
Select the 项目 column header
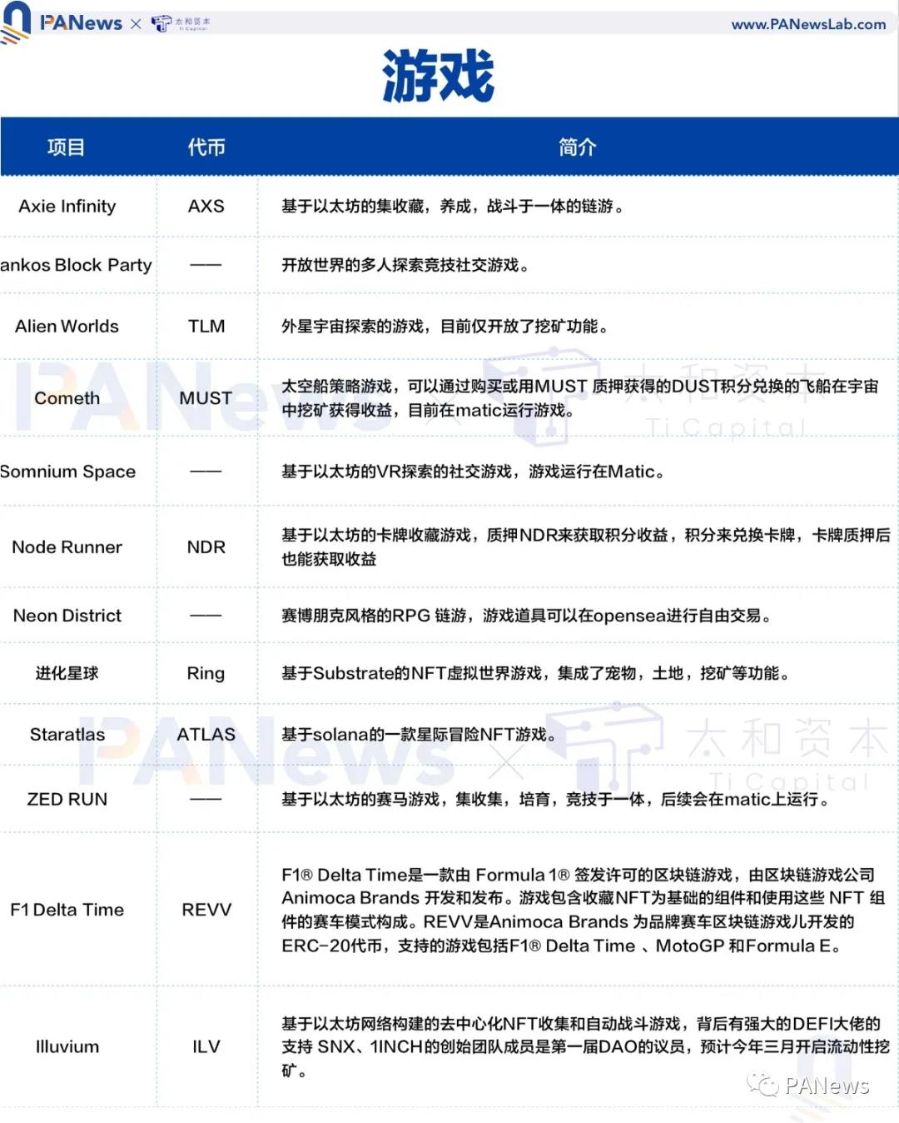[x=67, y=147]
